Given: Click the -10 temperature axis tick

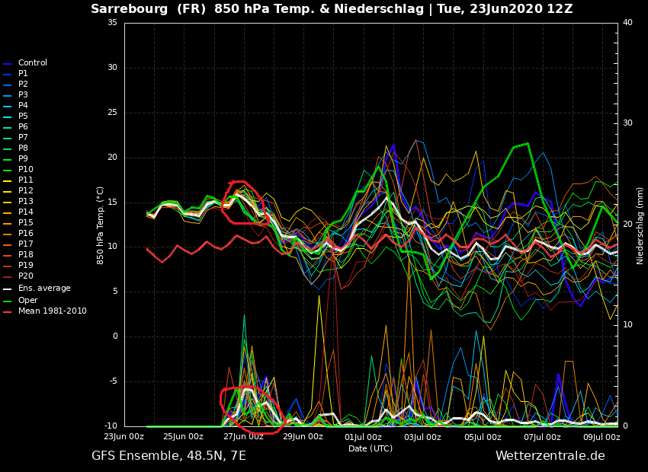Looking at the screenshot, I should (x=111, y=426).
